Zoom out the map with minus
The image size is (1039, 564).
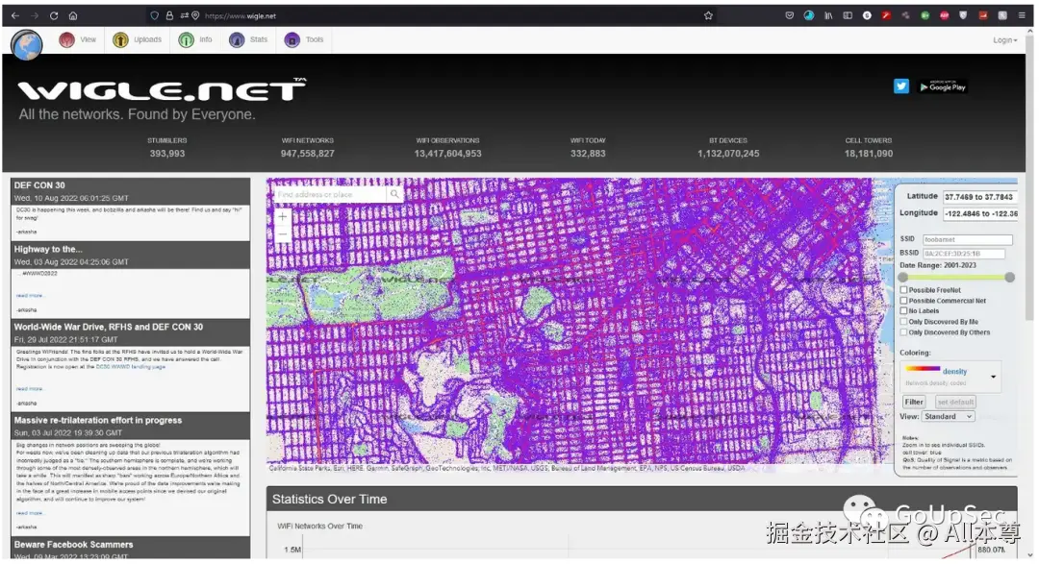point(282,233)
